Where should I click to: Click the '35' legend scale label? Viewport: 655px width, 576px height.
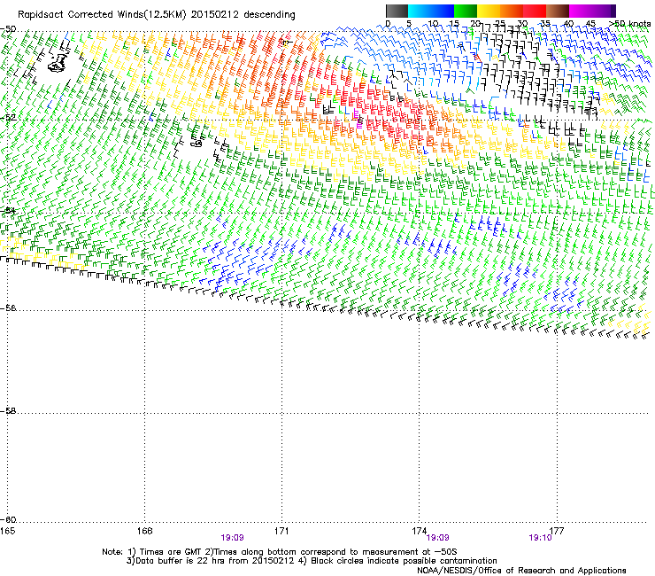545,24
